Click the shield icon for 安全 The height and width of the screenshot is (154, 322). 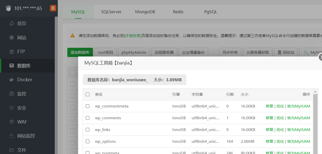point(12,108)
